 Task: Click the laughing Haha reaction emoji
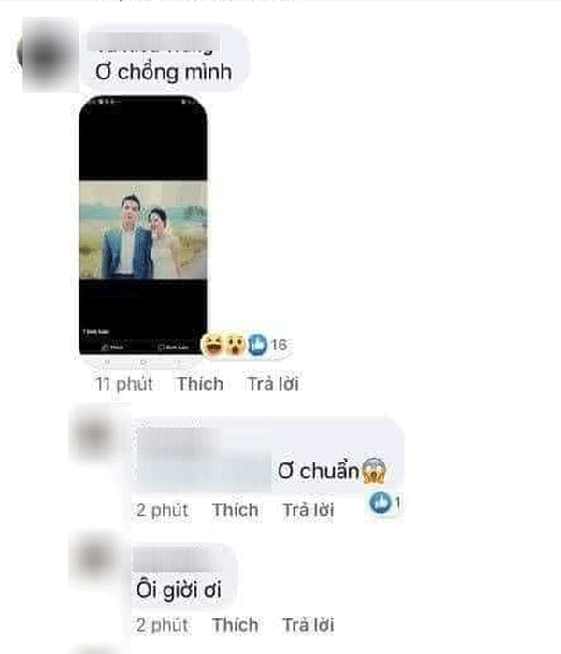(213, 345)
